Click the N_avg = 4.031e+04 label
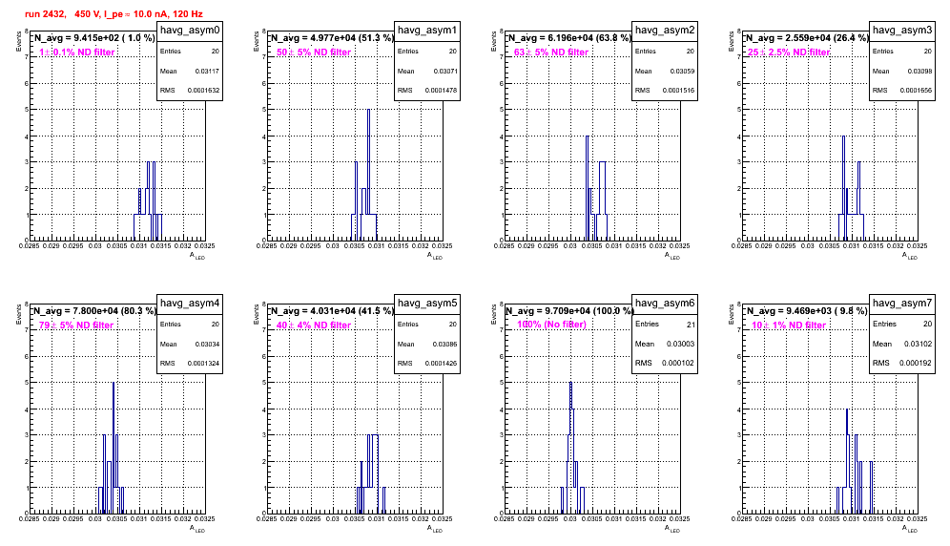950x546 pixels. (331, 311)
